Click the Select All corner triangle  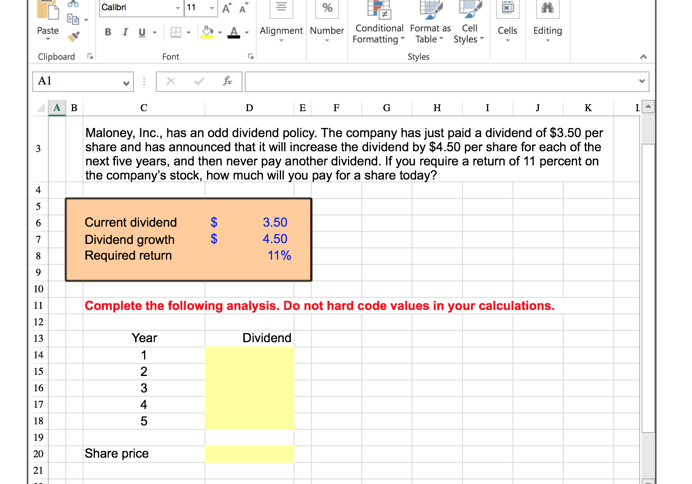click(x=41, y=108)
